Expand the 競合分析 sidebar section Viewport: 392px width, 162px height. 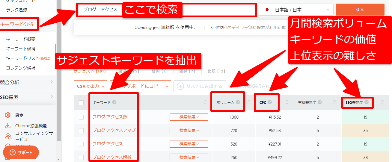point(28,82)
